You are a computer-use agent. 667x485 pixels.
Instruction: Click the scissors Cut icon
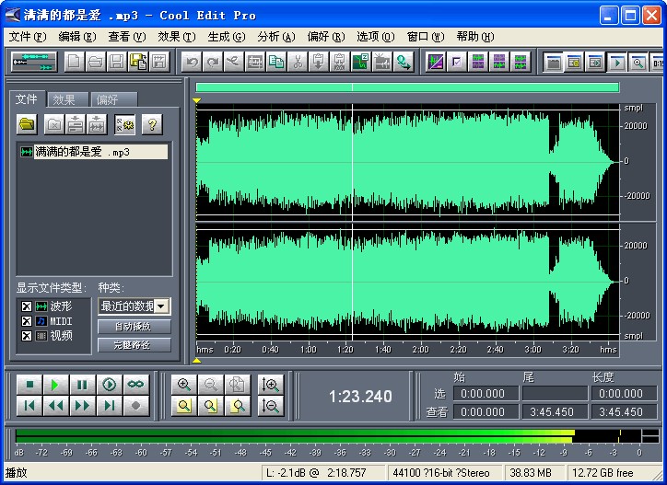pos(298,62)
